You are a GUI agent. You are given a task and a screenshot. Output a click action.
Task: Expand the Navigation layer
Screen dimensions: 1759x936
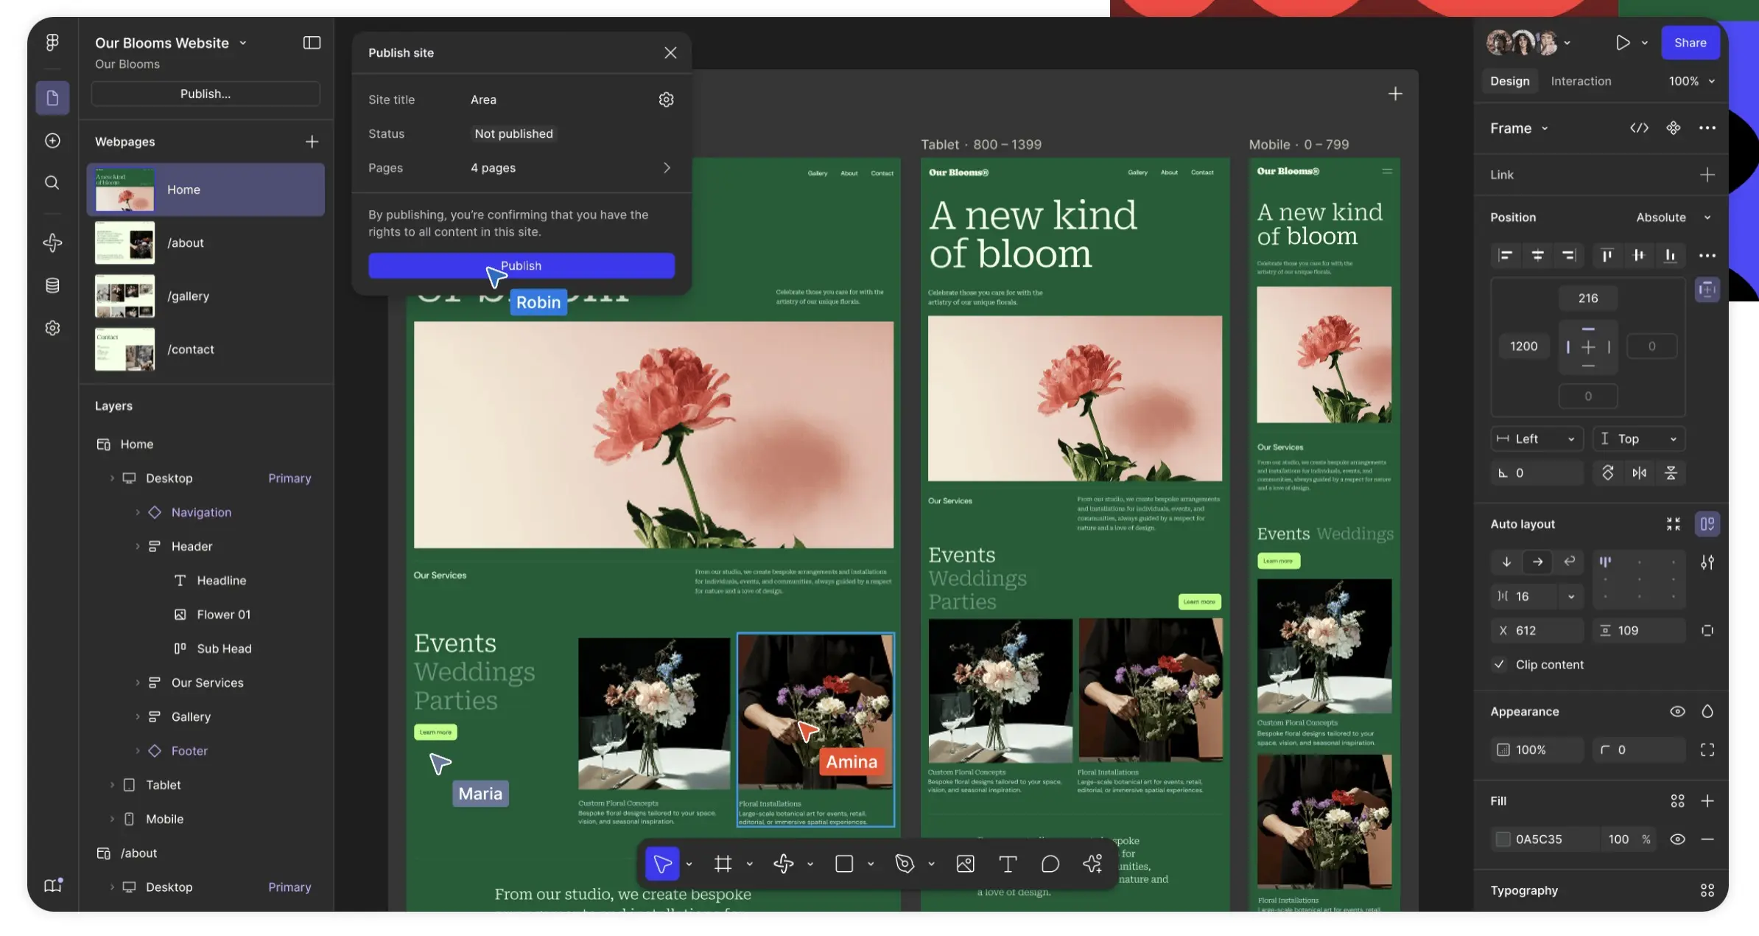pyautogui.click(x=137, y=512)
